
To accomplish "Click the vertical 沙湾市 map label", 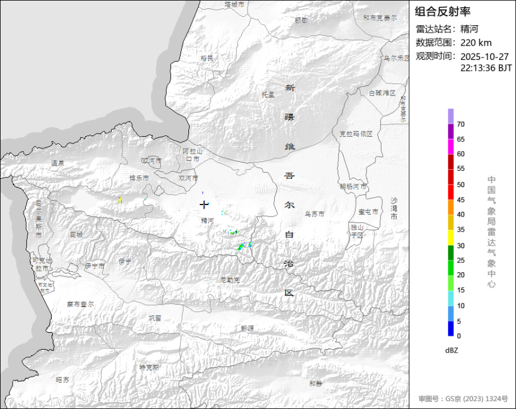I will coord(394,209).
